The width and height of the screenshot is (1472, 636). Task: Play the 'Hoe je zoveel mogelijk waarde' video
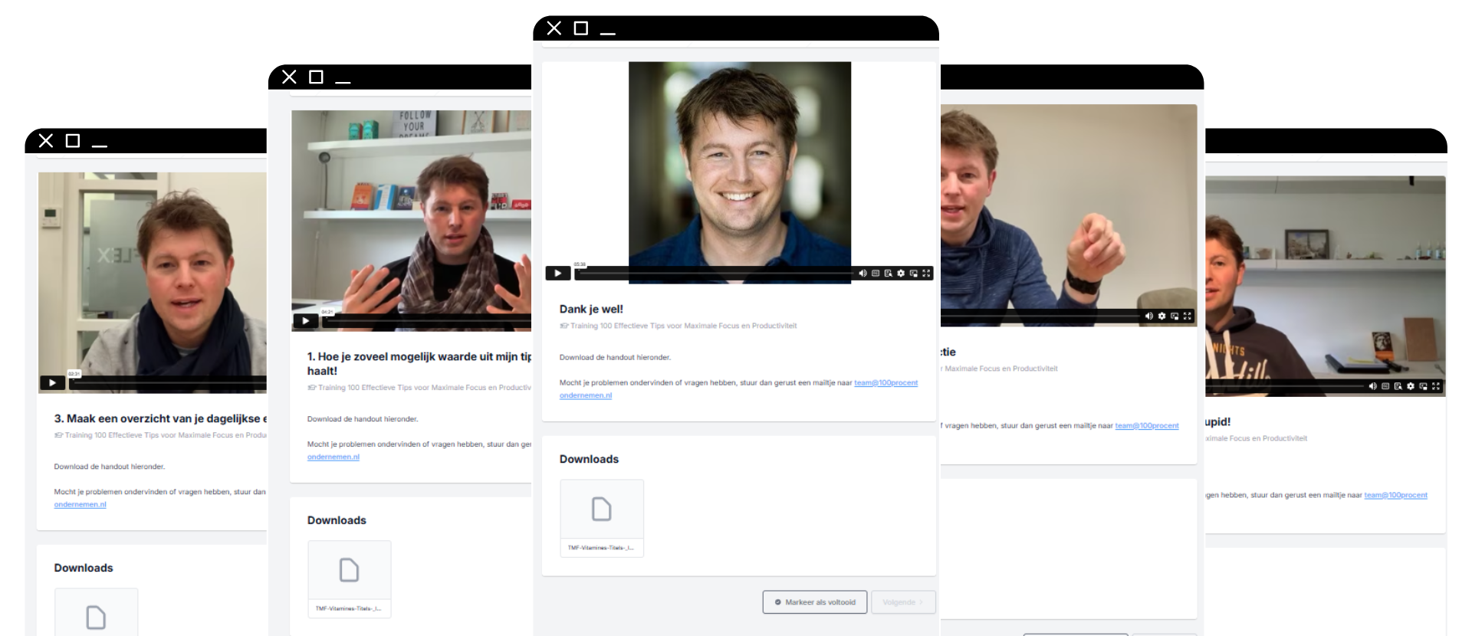pyautogui.click(x=305, y=321)
